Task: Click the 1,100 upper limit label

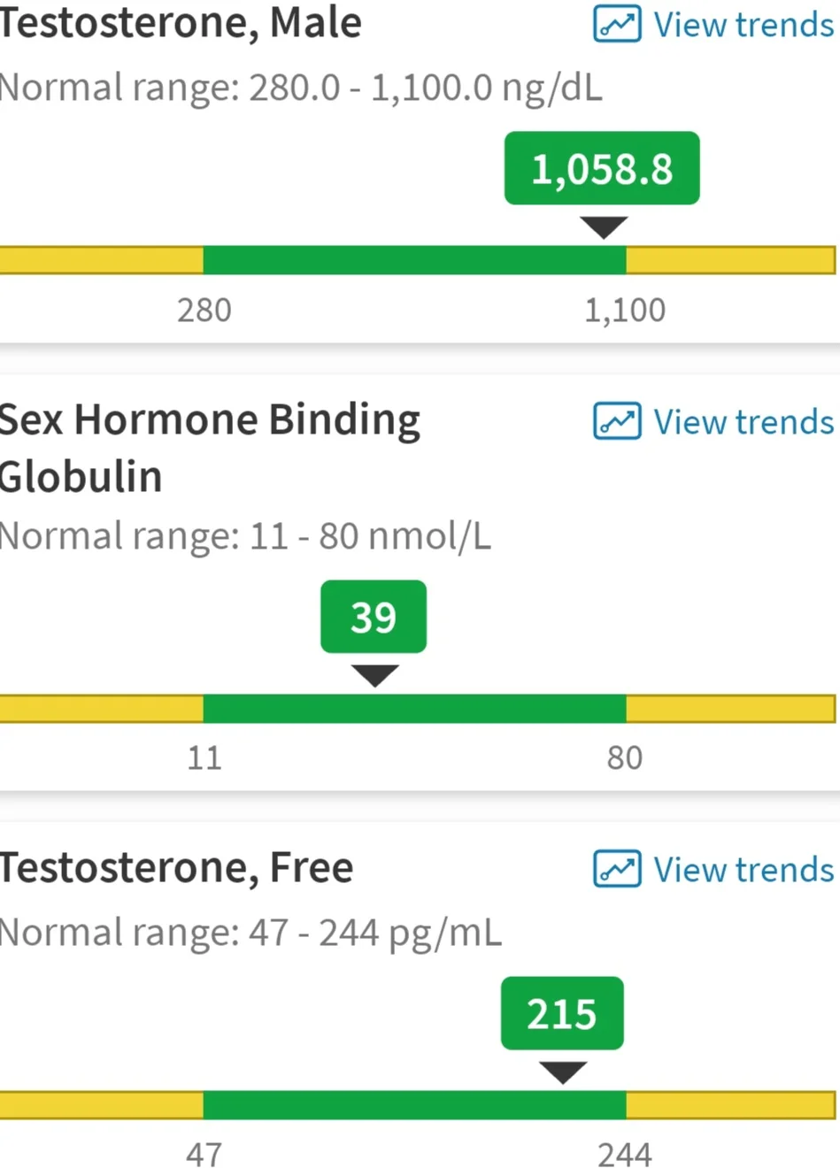Action: click(x=625, y=310)
